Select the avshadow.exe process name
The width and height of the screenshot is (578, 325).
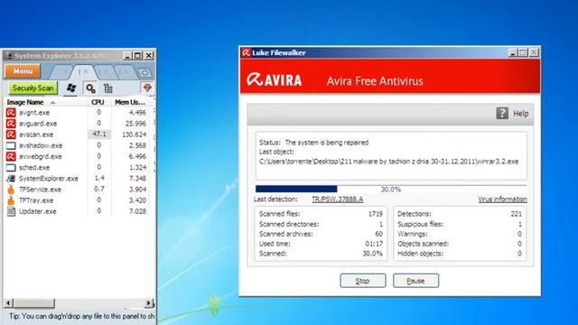point(41,145)
